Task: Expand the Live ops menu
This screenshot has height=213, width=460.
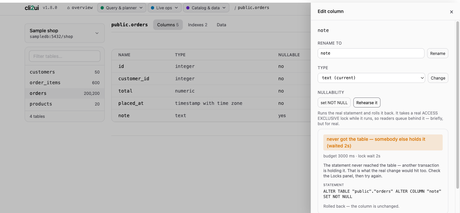Action: pos(165,8)
